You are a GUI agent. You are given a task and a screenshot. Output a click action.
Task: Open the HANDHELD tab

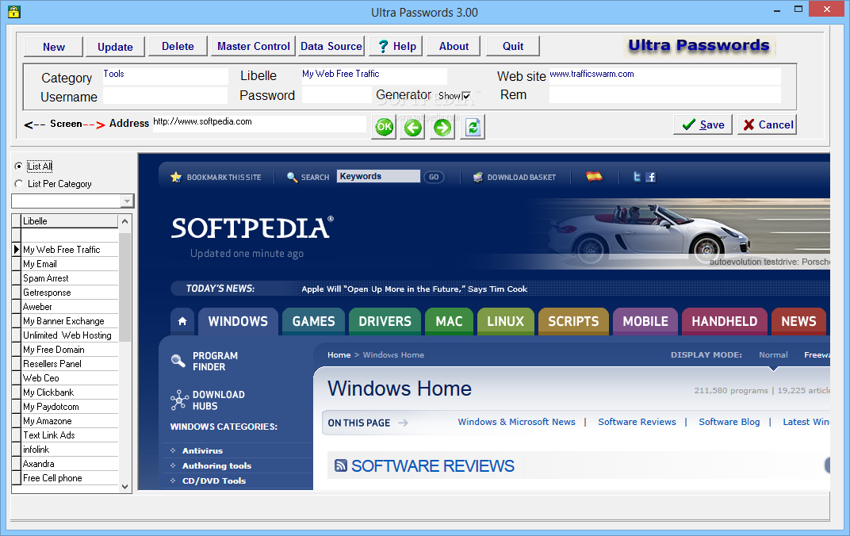coord(724,321)
